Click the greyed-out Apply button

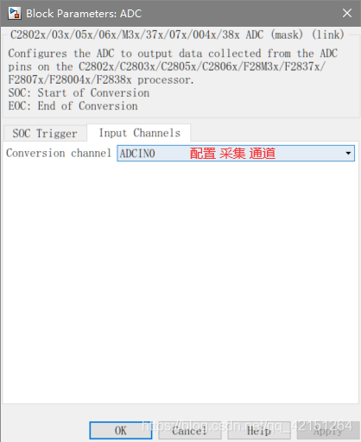click(x=328, y=431)
